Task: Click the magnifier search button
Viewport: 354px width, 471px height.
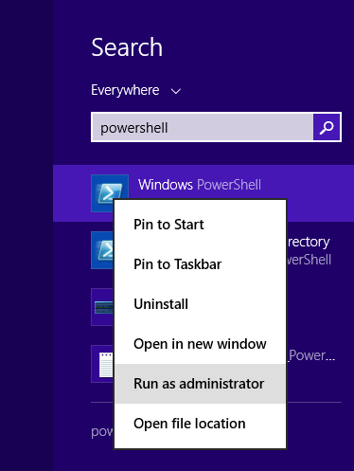Action: coord(327,127)
